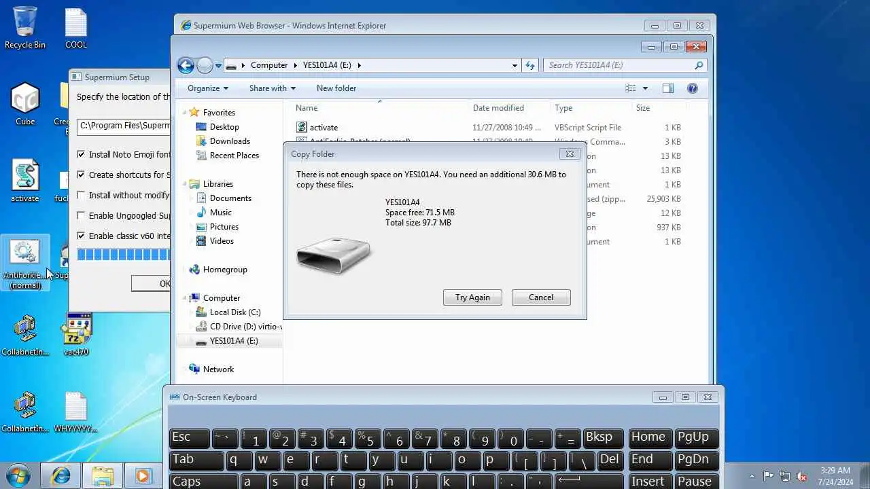This screenshot has height=489, width=870.
Task: Select the COOL file on desktop
Action: [x=76, y=27]
